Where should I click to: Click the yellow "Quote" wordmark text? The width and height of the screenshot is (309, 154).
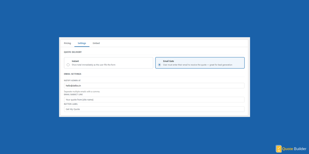pyautogui.click(x=287, y=149)
